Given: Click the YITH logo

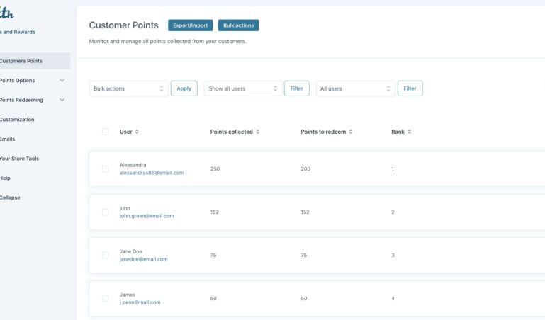Looking at the screenshot, I should pyautogui.click(x=7, y=13).
